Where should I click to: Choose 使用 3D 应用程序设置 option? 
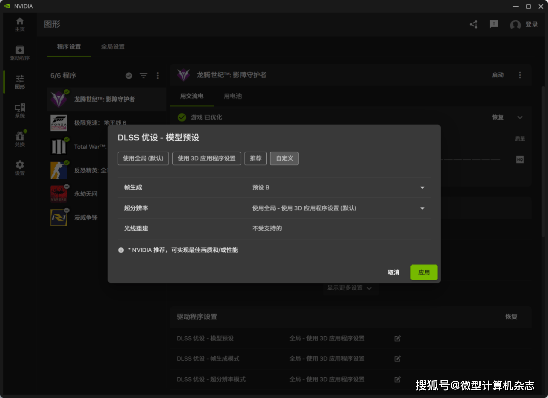click(207, 158)
